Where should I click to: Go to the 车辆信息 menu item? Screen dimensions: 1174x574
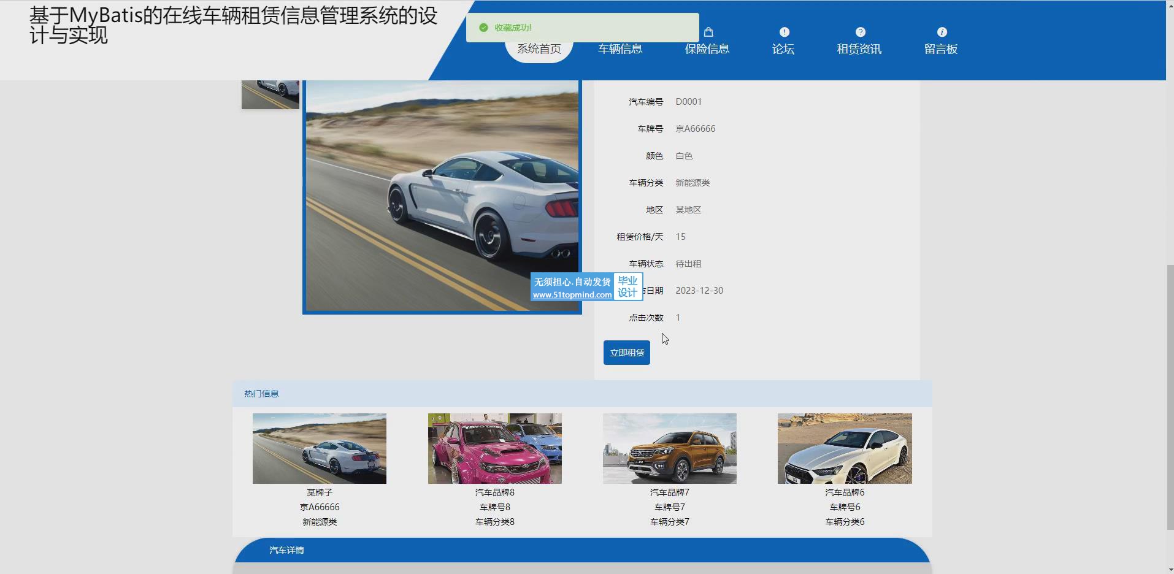click(620, 49)
